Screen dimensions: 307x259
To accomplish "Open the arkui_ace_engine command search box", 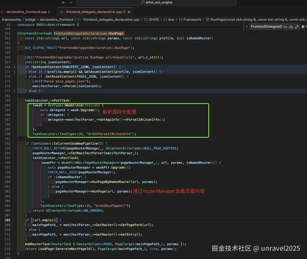I will (x=156, y=2).
